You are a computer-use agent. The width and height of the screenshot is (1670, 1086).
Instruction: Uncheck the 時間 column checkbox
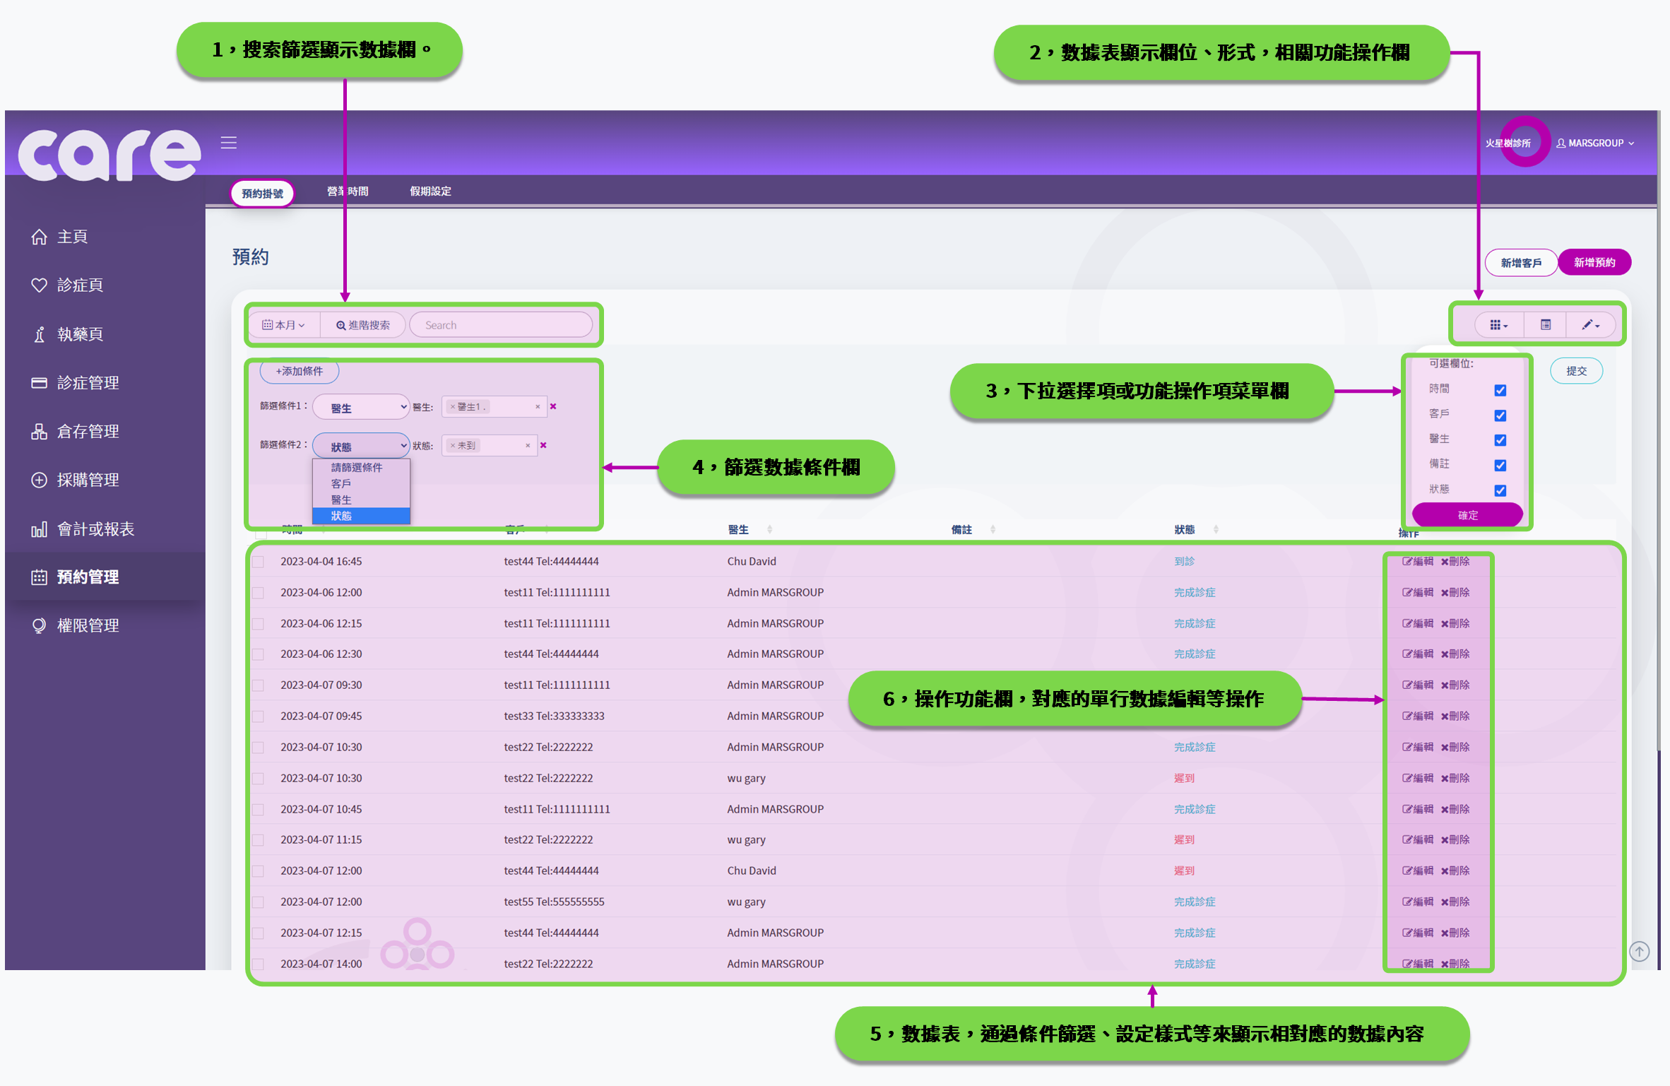coord(1500,390)
